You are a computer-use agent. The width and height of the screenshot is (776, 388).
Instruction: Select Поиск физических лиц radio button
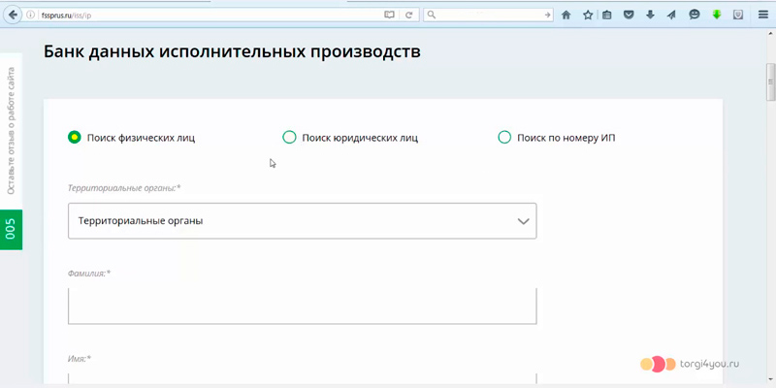75,137
